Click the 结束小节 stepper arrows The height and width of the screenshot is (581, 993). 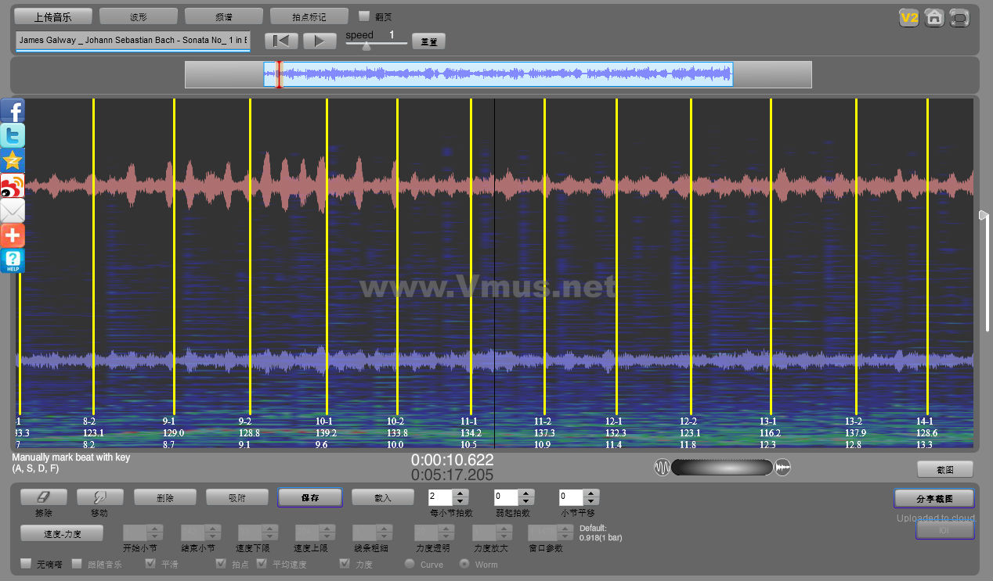coord(213,533)
